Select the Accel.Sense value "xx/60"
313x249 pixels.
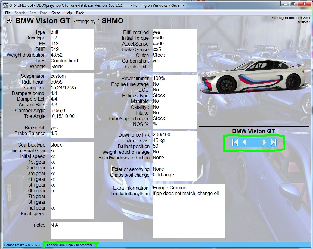158,44
